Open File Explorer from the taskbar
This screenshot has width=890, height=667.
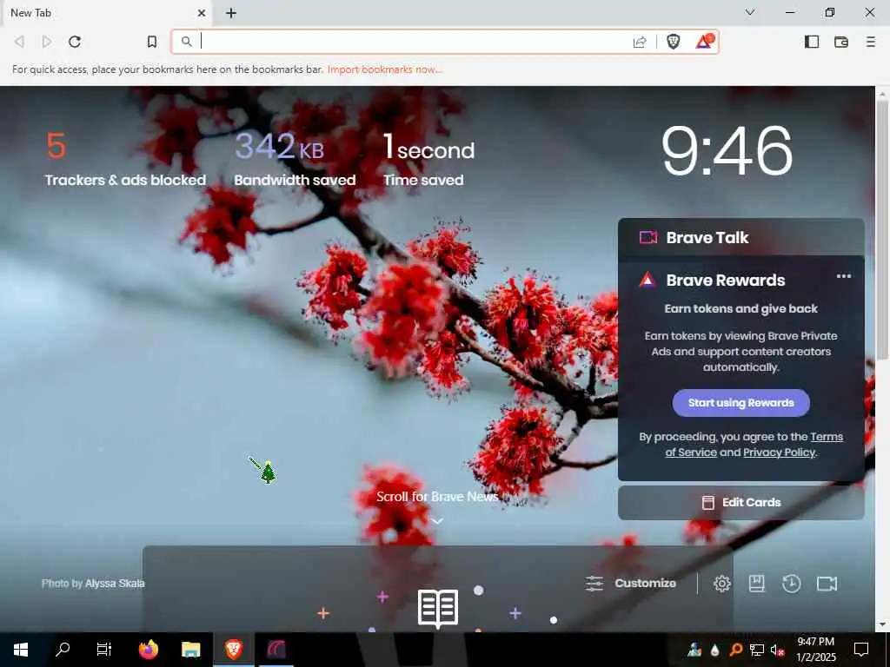tap(190, 650)
